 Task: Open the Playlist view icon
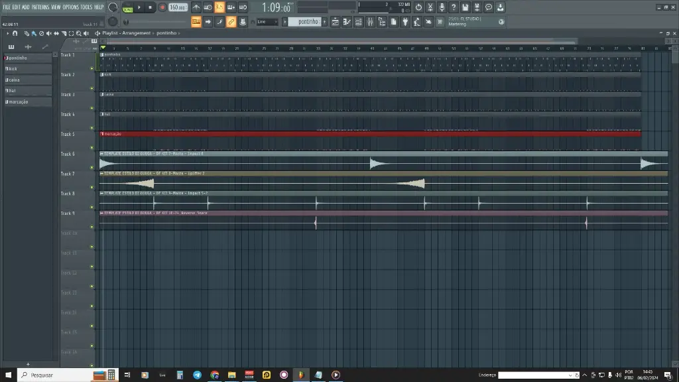(335, 22)
